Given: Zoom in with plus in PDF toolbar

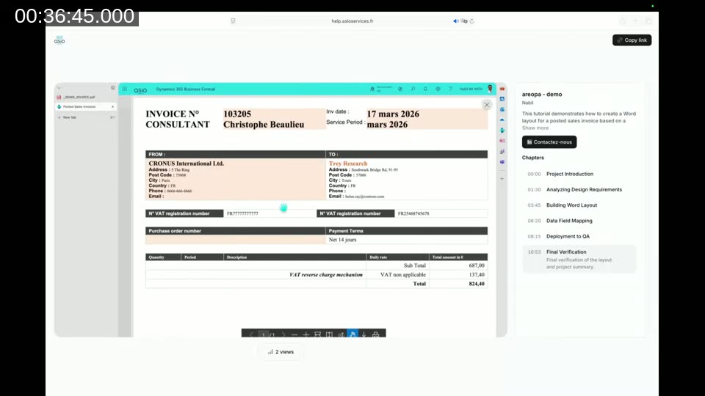Looking at the screenshot, I should (x=306, y=334).
